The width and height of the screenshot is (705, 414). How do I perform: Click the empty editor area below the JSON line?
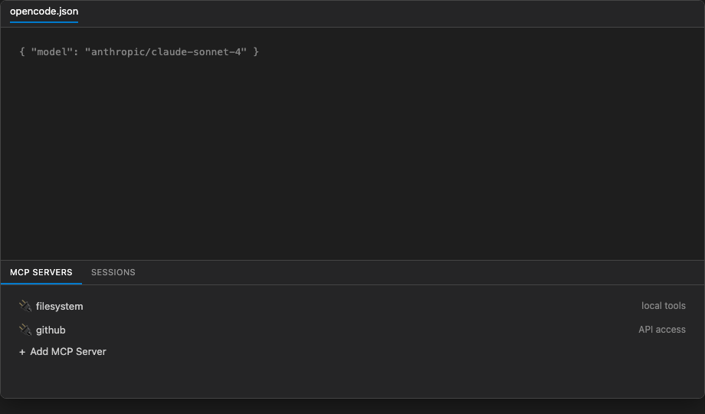[352, 157]
